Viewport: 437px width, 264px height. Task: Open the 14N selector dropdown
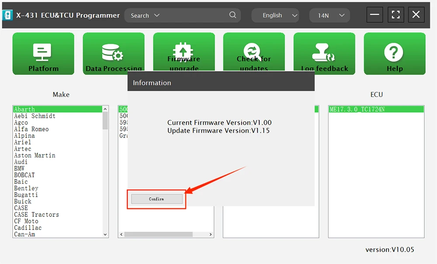[329, 15]
